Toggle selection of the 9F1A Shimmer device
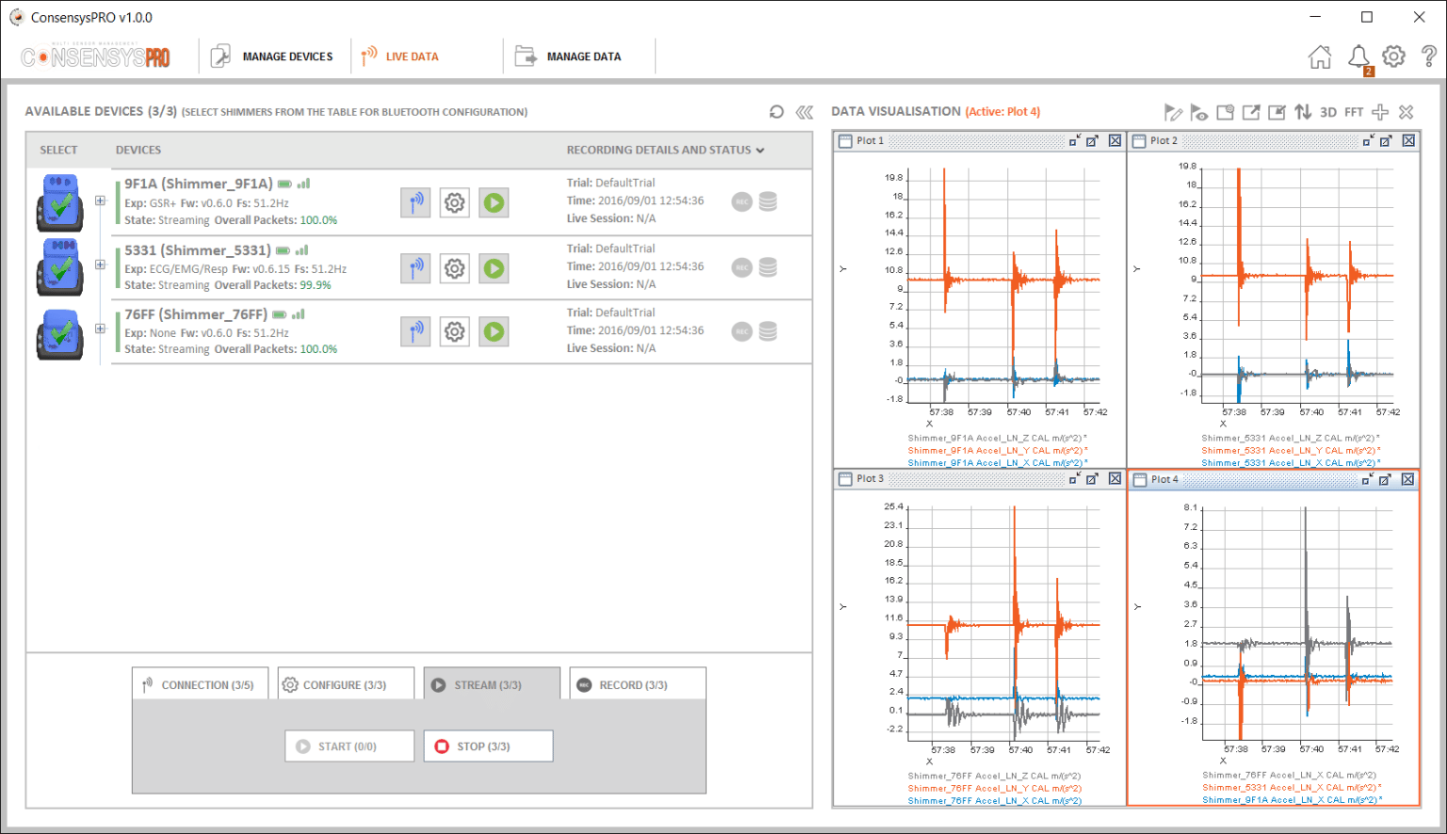Viewport: 1447px width, 834px height. (x=60, y=202)
